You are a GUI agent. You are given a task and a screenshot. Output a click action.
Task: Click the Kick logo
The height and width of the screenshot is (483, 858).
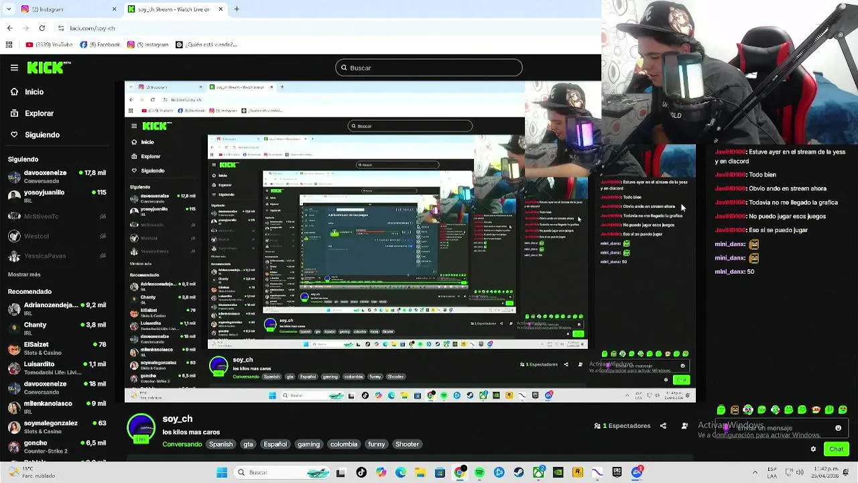coord(48,67)
